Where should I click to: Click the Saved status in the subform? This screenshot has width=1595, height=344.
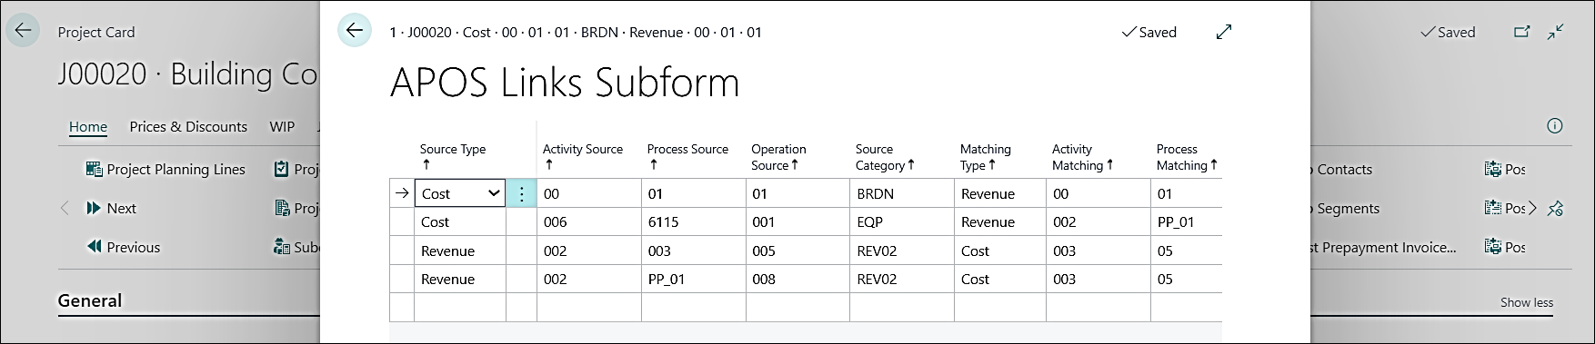click(1149, 32)
